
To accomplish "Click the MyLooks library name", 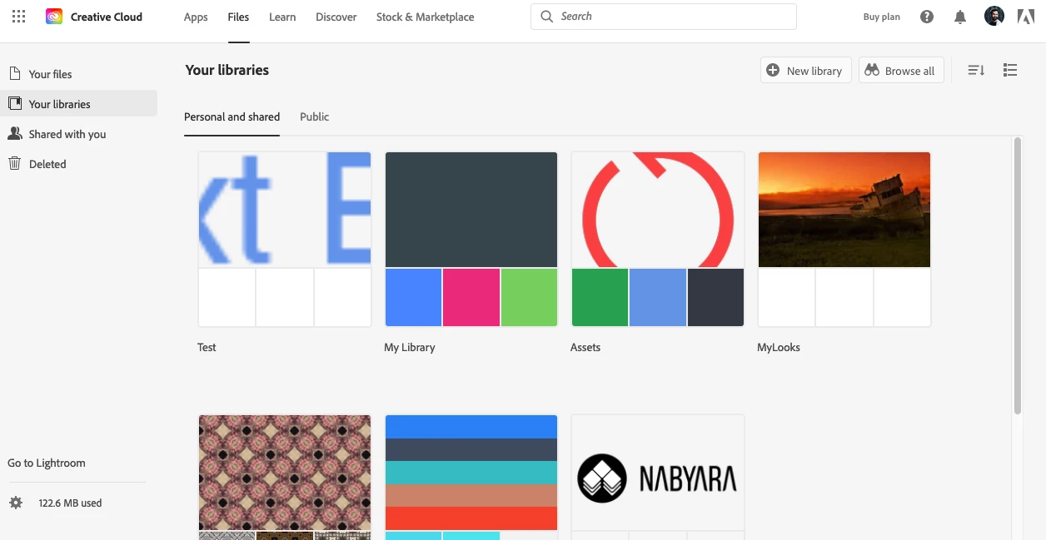I will (x=779, y=348).
